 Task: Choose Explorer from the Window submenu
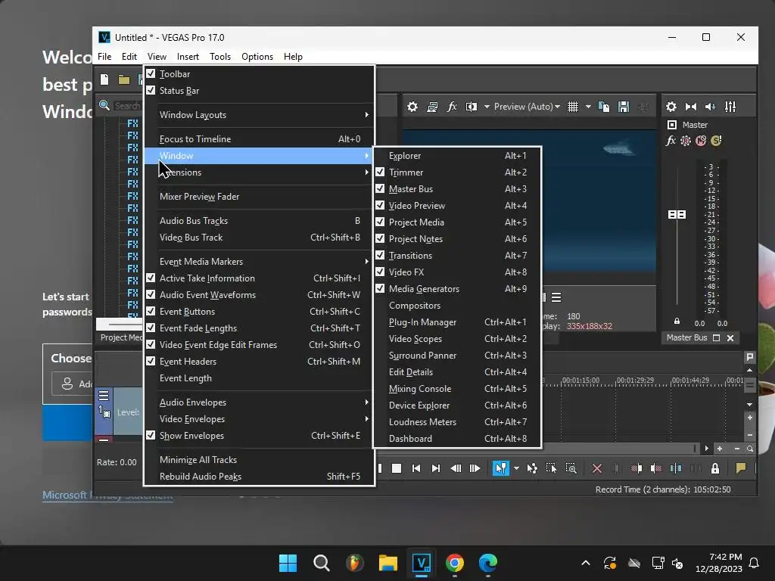457,156
